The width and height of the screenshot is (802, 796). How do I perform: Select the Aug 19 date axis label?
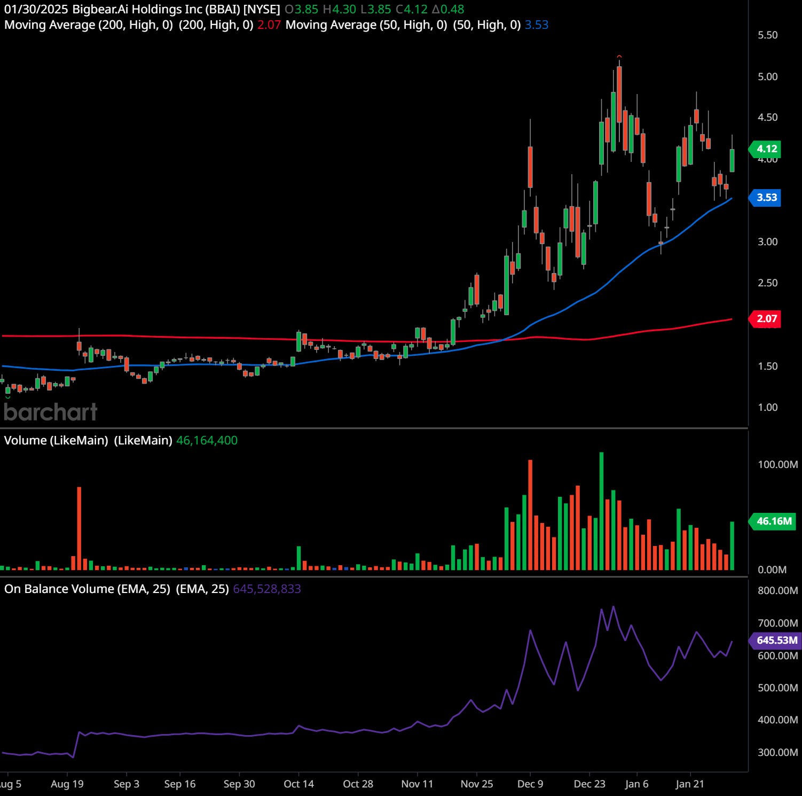(66, 783)
